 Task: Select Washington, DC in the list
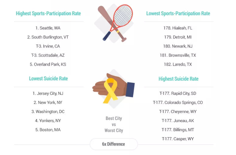pos(48,112)
